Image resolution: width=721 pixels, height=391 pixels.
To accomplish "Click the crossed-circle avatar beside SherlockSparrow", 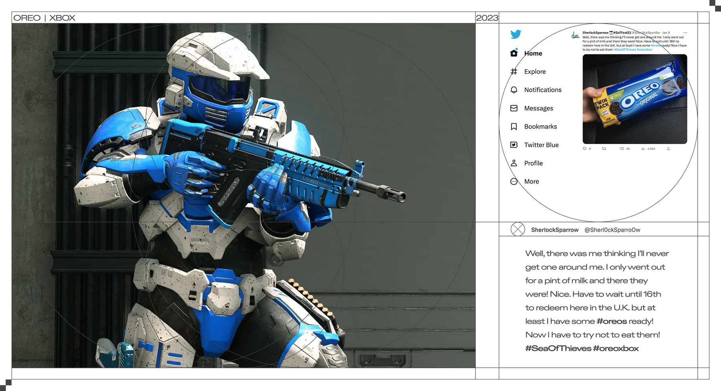I will (518, 229).
